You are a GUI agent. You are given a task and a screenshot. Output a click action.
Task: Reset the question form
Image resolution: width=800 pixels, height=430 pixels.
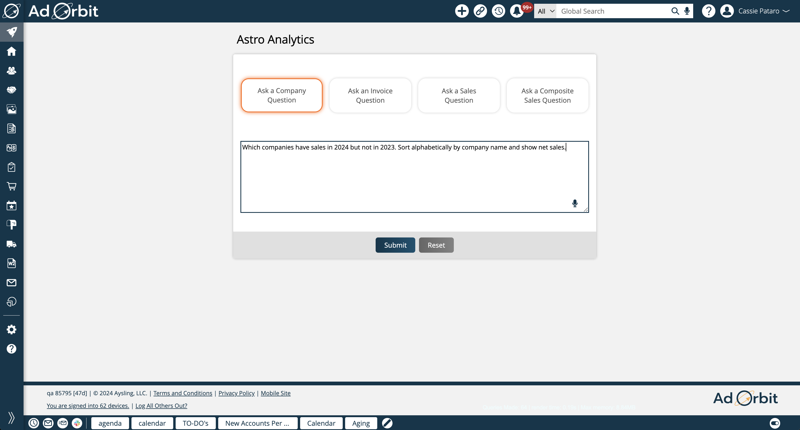pyautogui.click(x=436, y=245)
